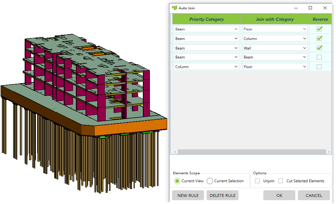Enable Reverse for the Beam-Beam rule
Image resolution: width=336 pixels, height=204 pixels.
click(x=319, y=57)
